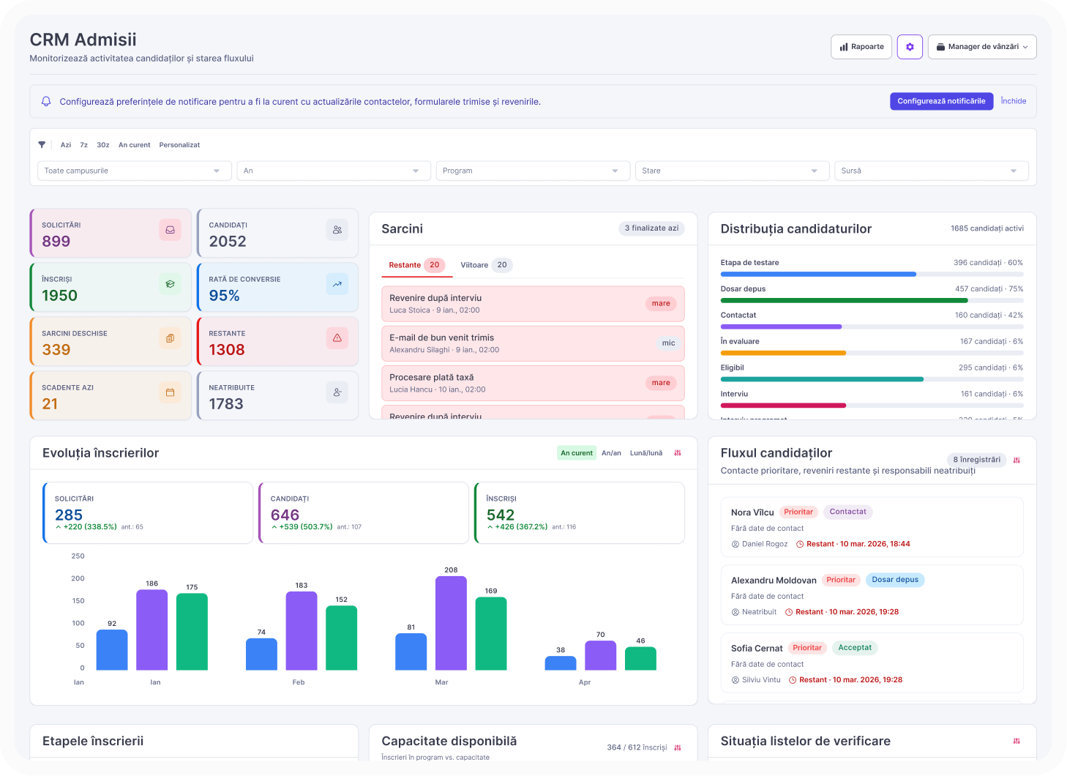Image resolution: width=1067 pixels, height=776 pixels.
Task: Open E-mail de bun venit trimis task
Action: pos(533,343)
